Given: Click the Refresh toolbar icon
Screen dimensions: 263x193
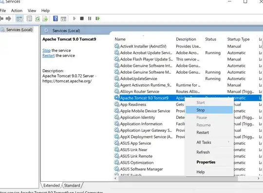Looking at the screenshot, I should pos(38,19).
